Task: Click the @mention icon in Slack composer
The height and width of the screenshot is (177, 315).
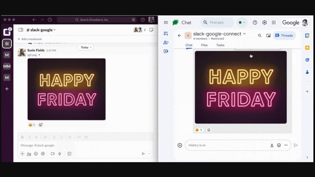Action: tap(43, 154)
